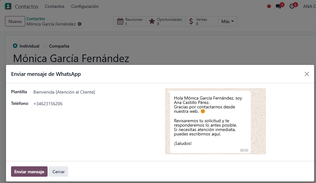
Task: Click the Ventas dollar icon
Action: tap(191, 21)
